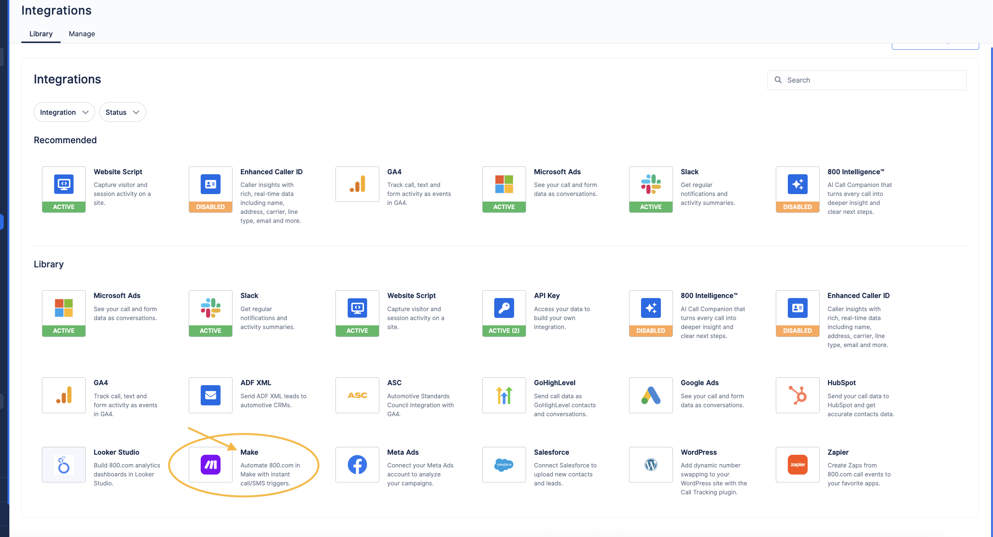This screenshot has height=537, width=993.
Task: Expand the Status filter dropdown
Action: (x=122, y=112)
